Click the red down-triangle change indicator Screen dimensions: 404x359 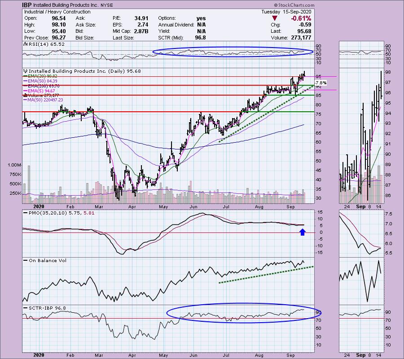pyautogui.click(x=274, y=18)
